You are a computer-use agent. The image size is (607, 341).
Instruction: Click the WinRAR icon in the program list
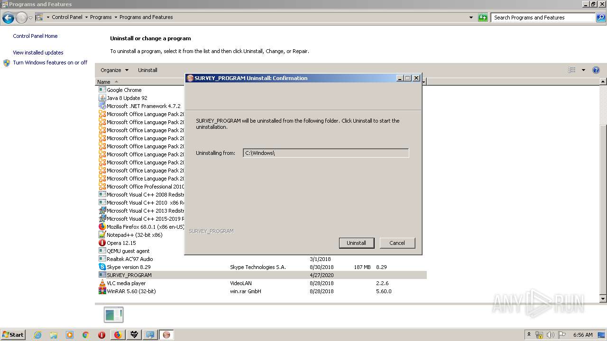[x=102, y=291]
